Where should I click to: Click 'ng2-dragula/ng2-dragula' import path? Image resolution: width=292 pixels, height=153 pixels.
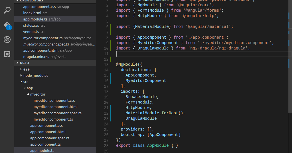[218, 48]
